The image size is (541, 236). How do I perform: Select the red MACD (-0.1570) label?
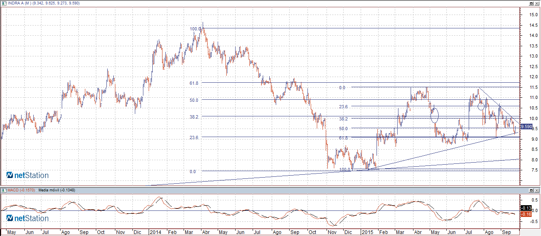[x=21, y=190]
